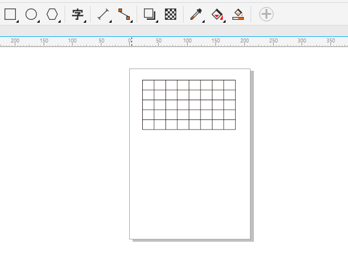This screenshot has height=257, width=348.
Task: Open Interactive Fill flyout arrow
Action: tap(224, 22)
